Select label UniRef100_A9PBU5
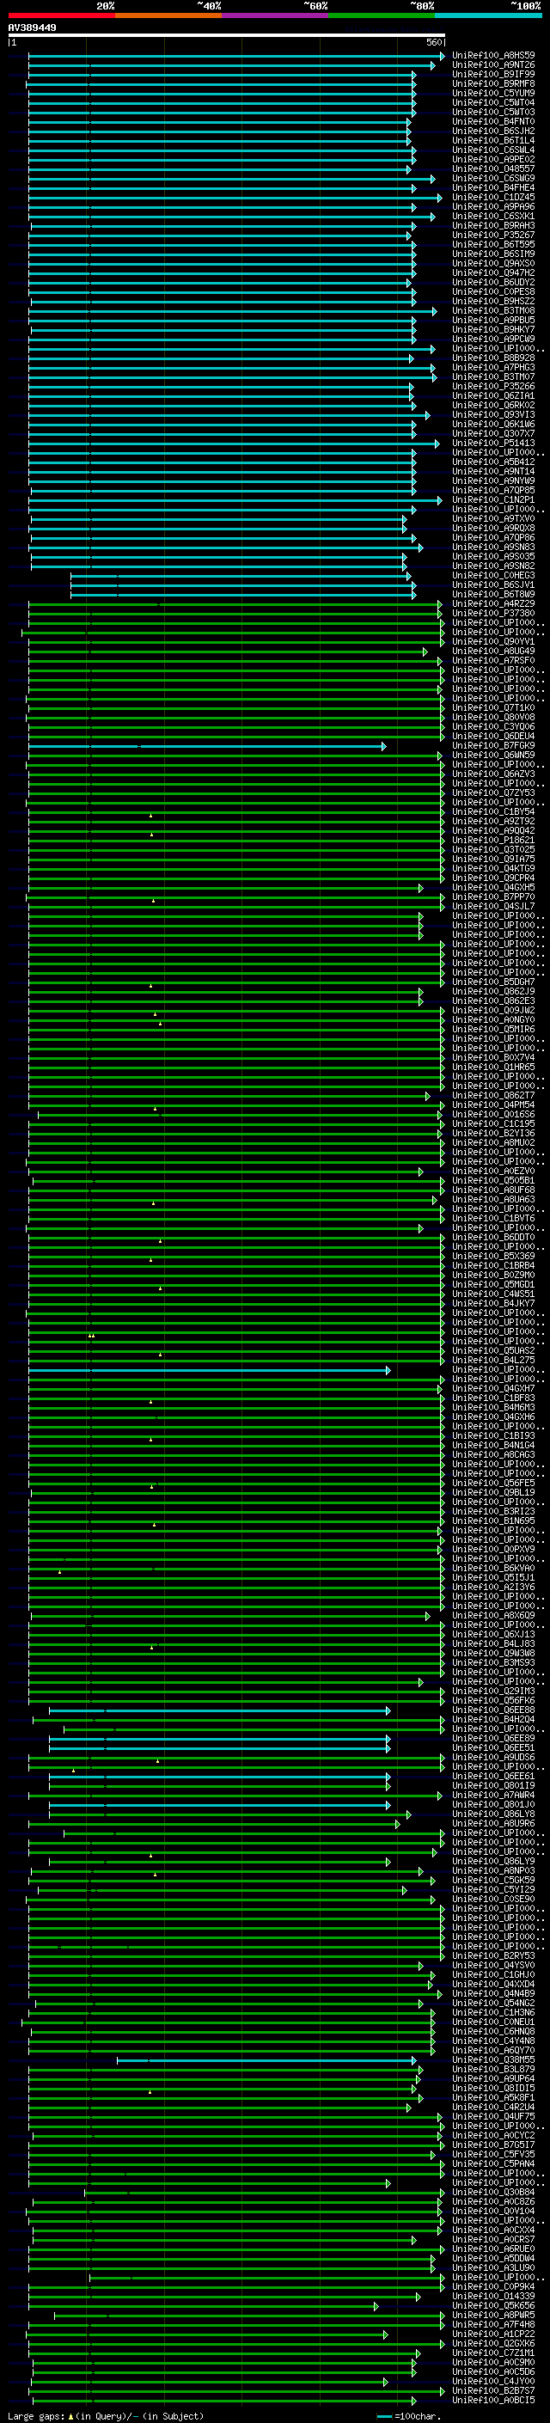 click(x=493, y=320)
